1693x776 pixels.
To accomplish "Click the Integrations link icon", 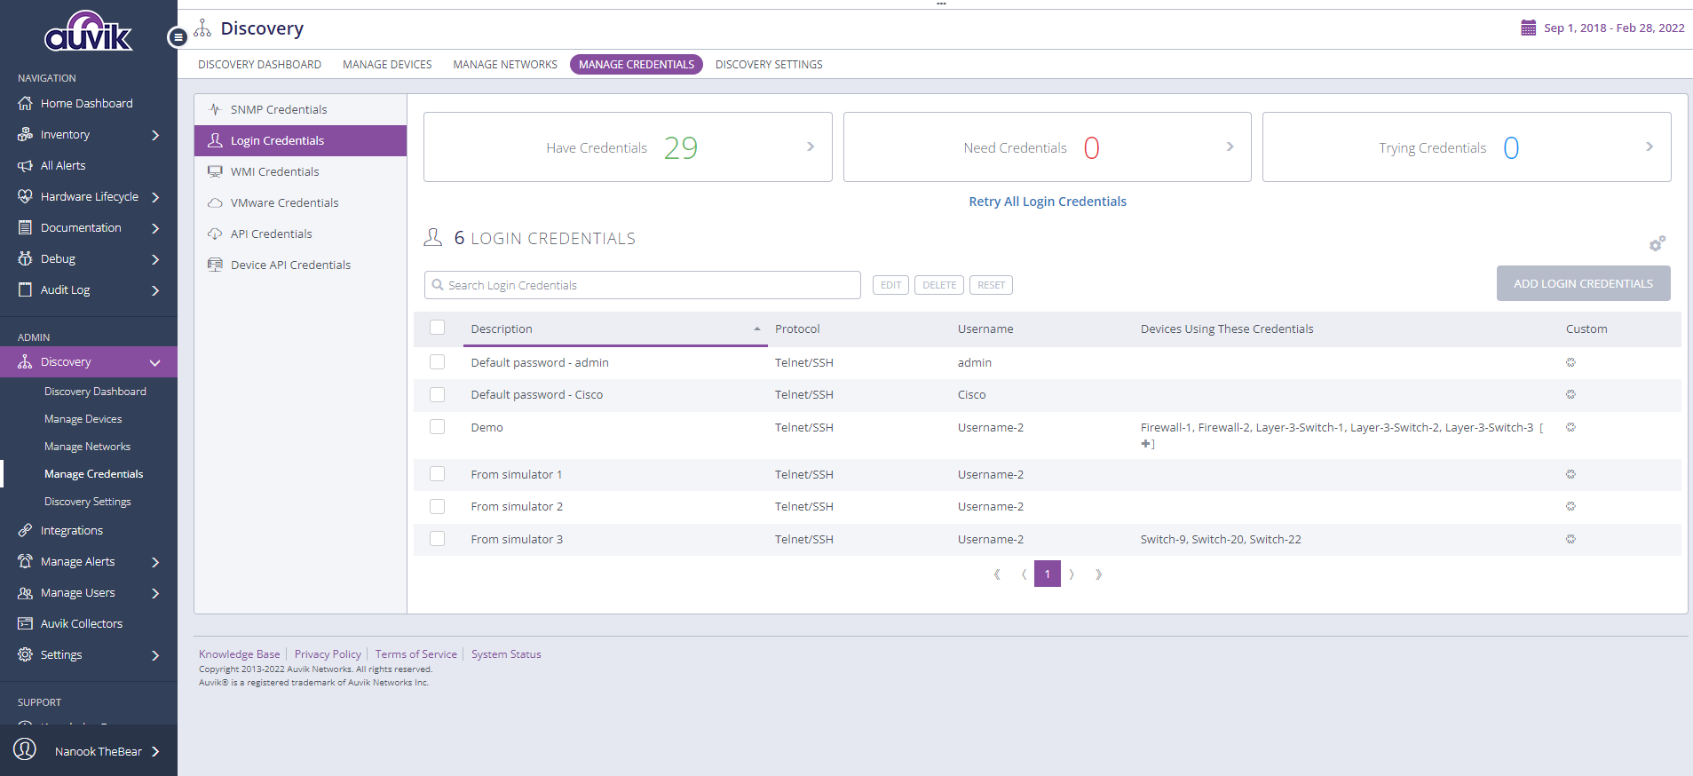I will pyautogui.click(x=25, y=530).
